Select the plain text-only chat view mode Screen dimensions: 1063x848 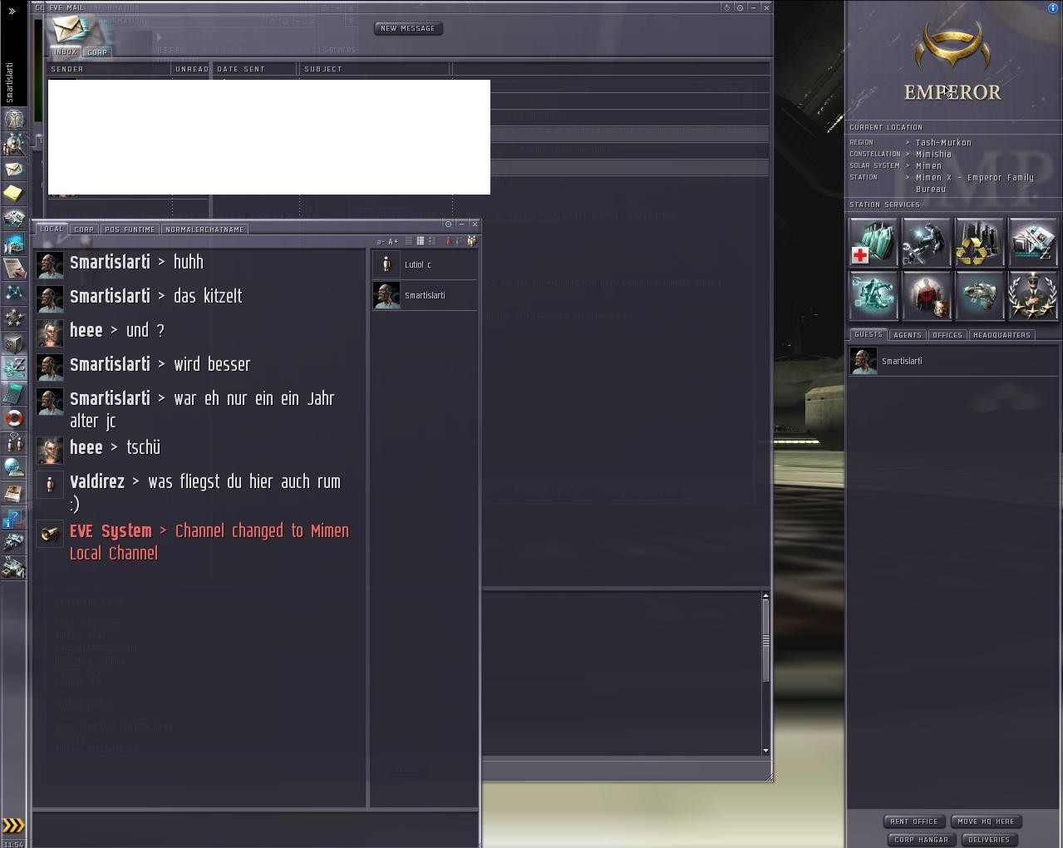pos(409,241)
